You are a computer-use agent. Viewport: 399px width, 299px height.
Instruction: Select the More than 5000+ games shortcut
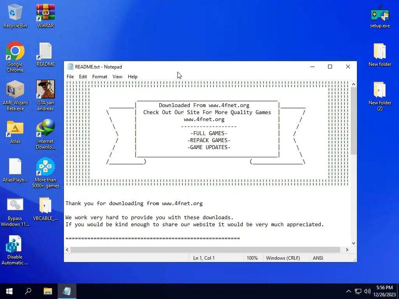(46, 173)
